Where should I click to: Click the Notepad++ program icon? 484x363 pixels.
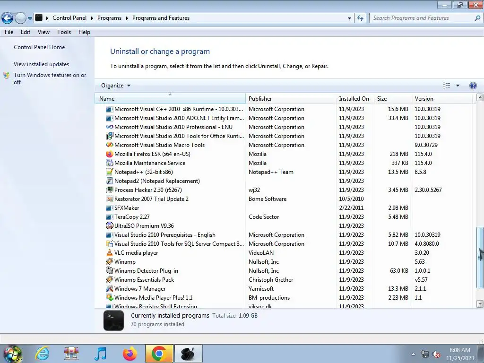109,172
